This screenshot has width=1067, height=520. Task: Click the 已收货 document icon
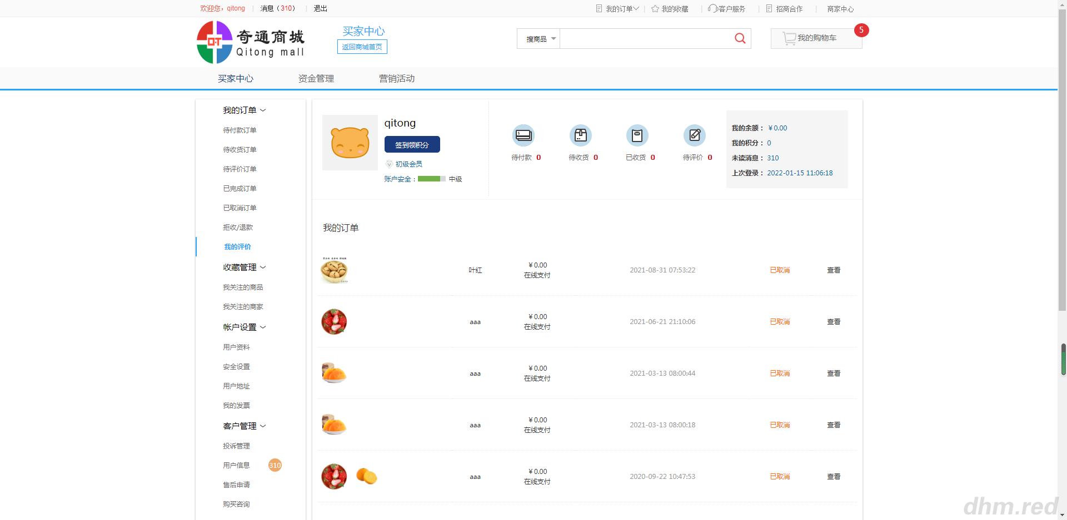pos(637,135)
